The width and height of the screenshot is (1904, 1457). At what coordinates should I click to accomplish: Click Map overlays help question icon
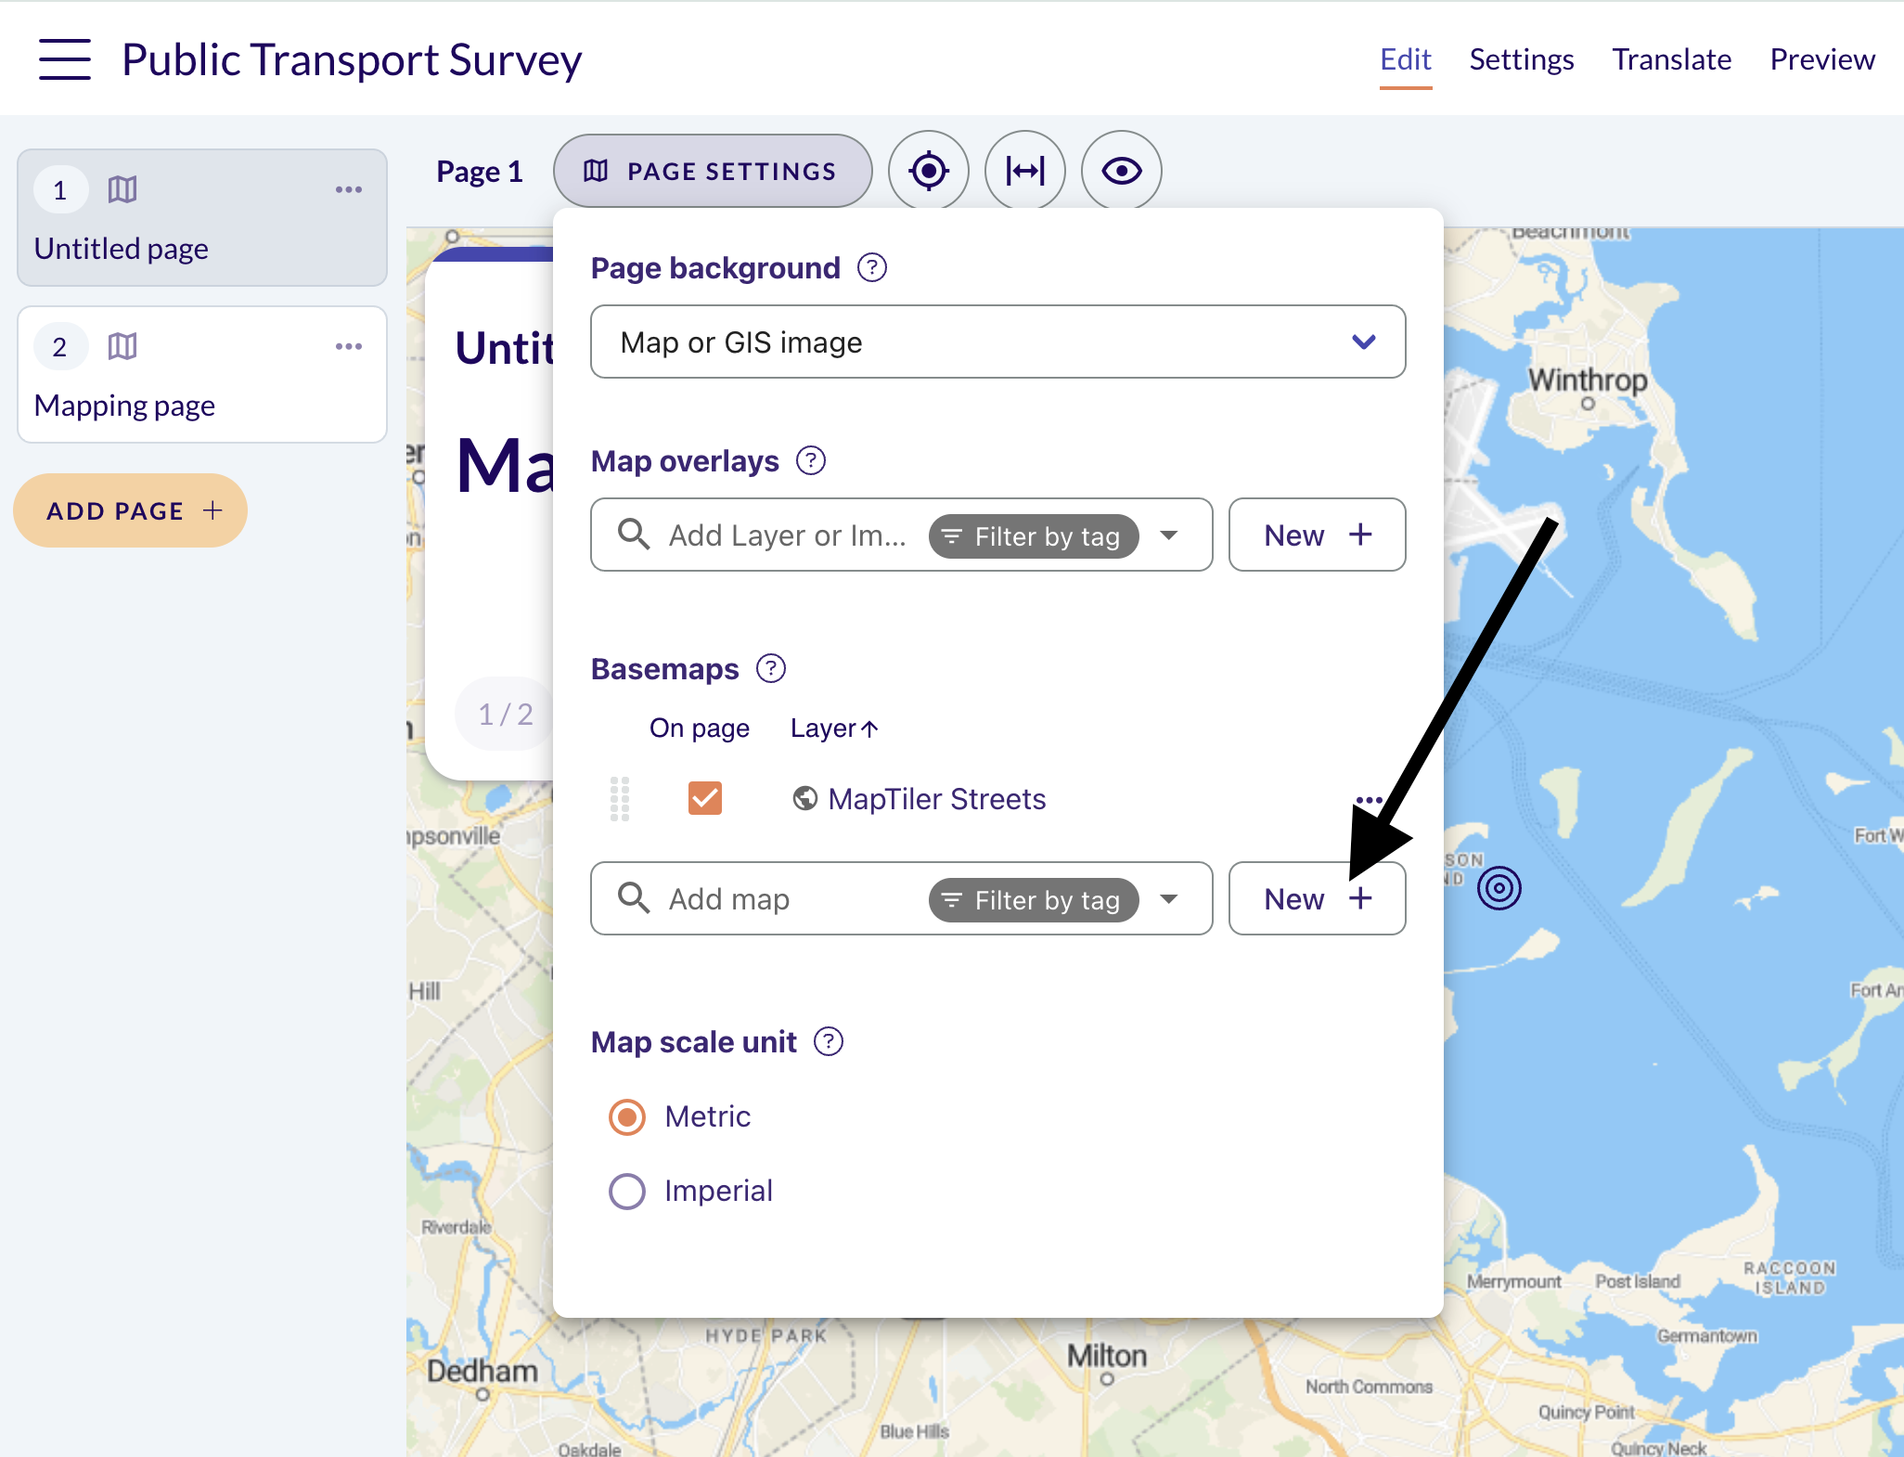tap(811, 461)
